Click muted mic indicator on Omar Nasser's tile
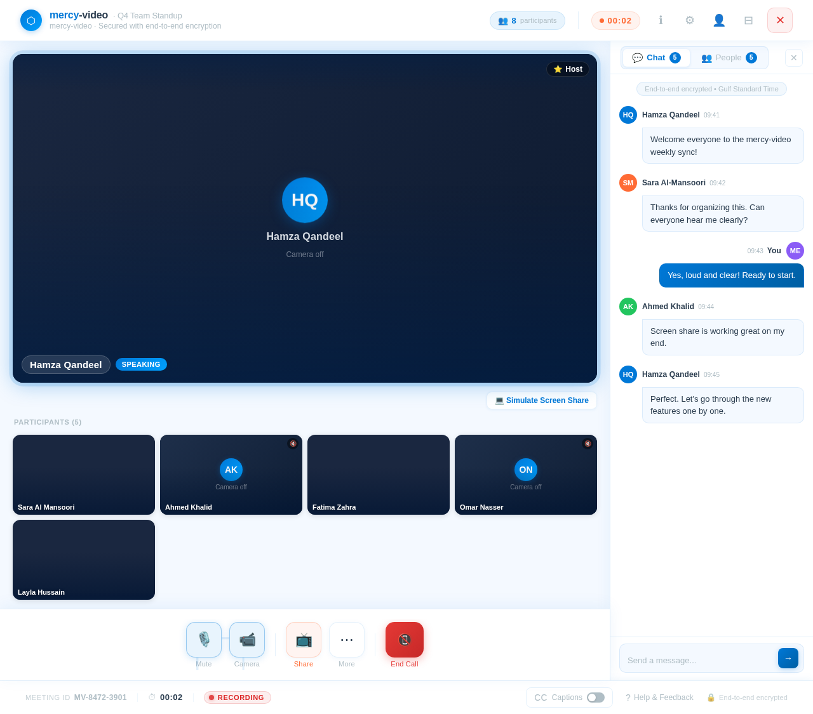Screen dimensions: 813x714 (x=588, y=443)
